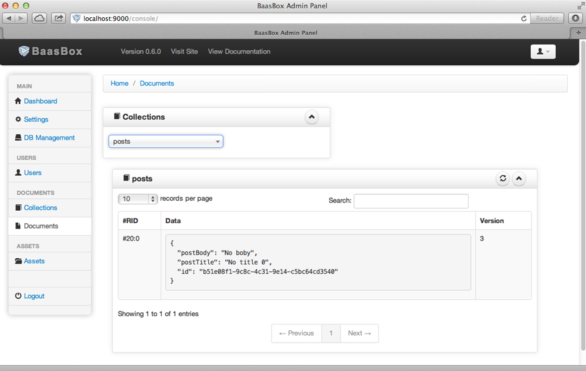Select page 1 in pagination

(x=331, y=333)
